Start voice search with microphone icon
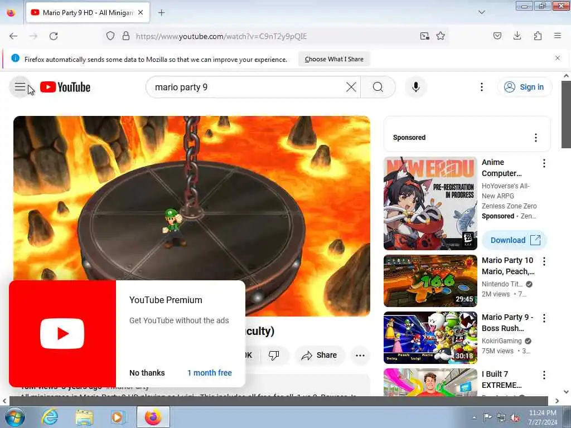This screenshot has height=428, width=571. pyautogui.click(x=416, y=87)
